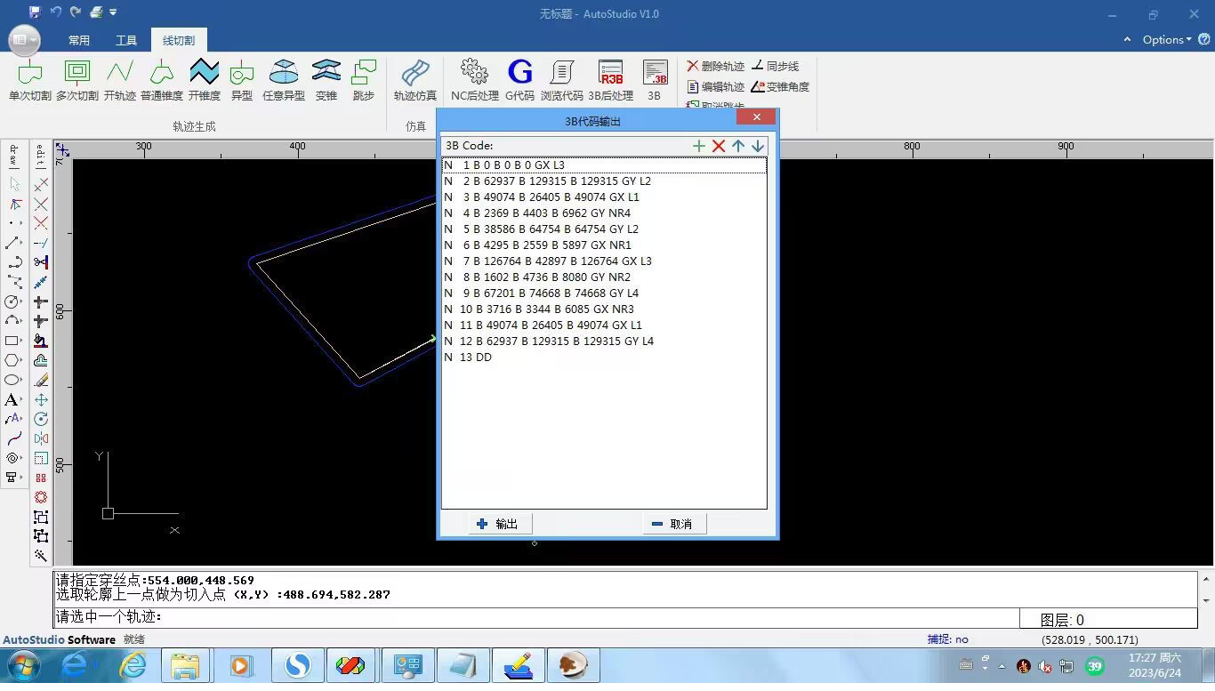Move code line down with down arrow
The height and width of the screenshot is (691, 1215).
click(758, 146)
